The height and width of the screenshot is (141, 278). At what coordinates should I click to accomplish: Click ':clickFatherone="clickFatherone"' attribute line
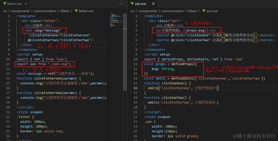[59, 35]
